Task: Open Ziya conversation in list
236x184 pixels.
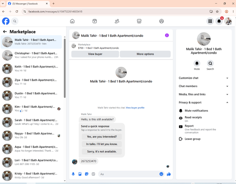Action: click(31, 82)
